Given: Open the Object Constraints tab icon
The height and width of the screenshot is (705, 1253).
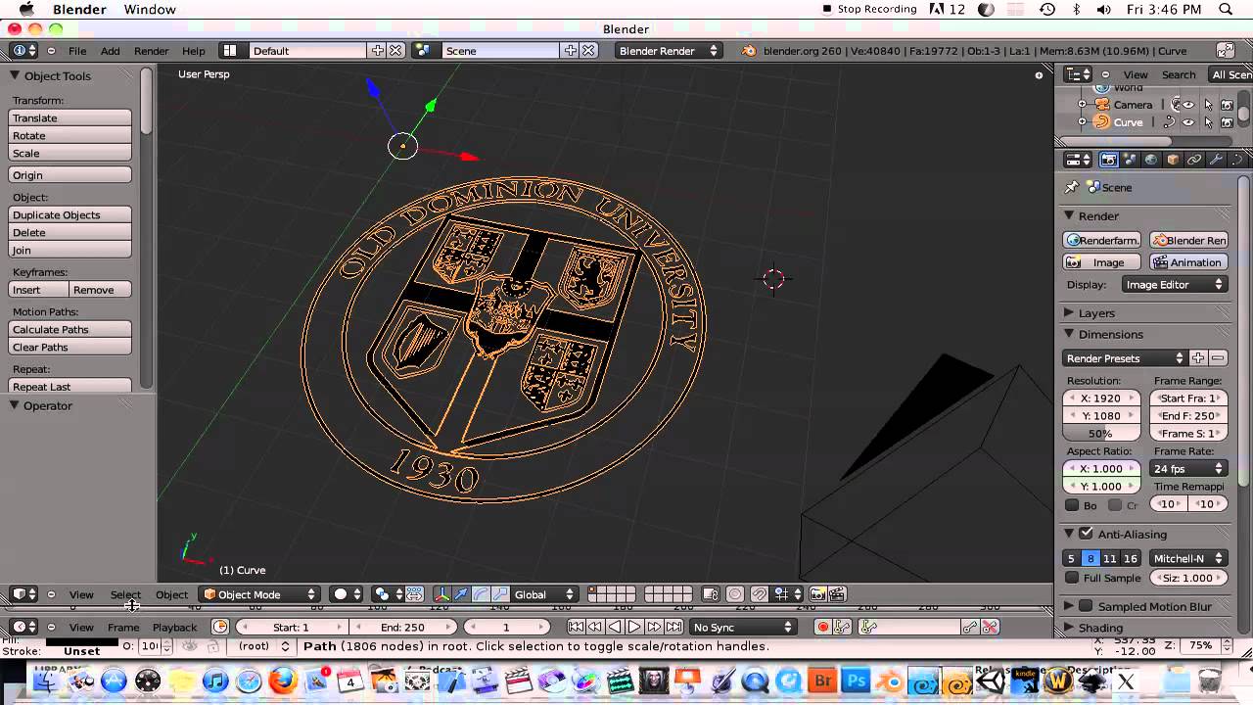Looking at the screenshot, I should (1194, 160).
